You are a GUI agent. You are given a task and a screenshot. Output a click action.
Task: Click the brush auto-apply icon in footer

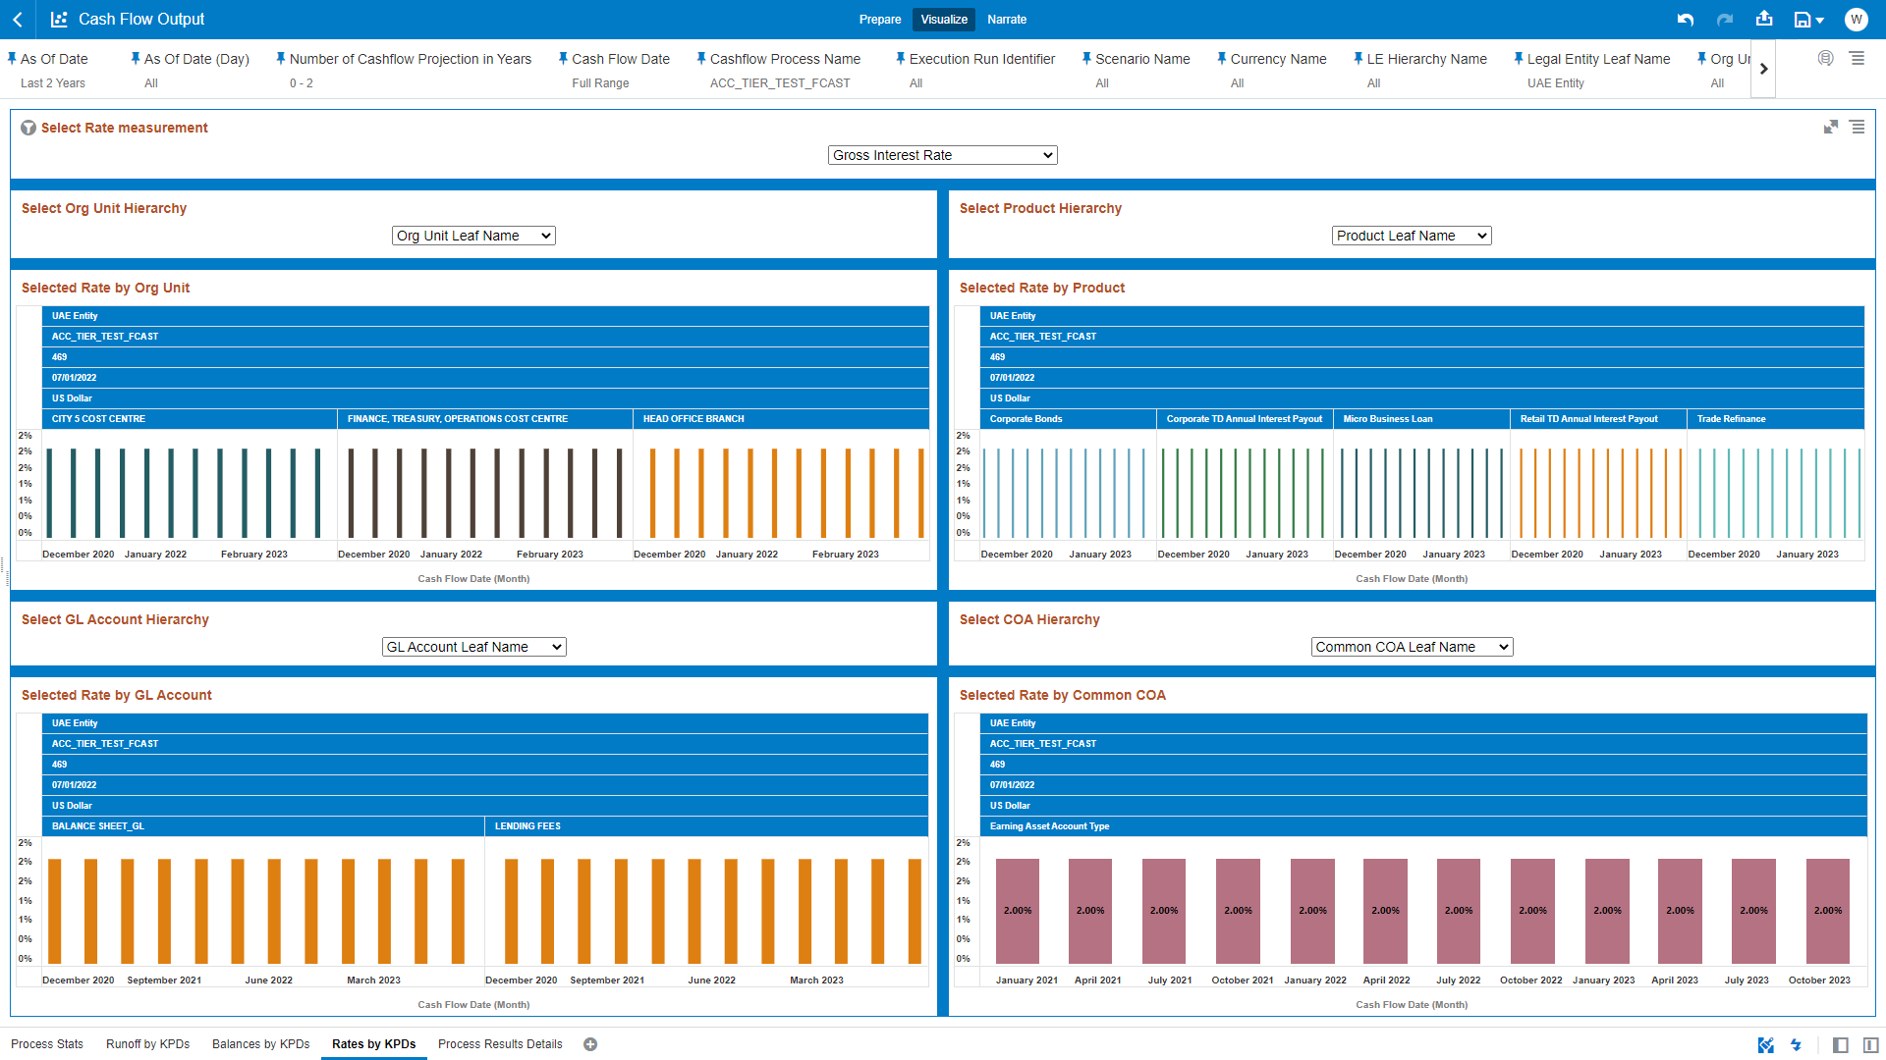tap(1766, 1045)
